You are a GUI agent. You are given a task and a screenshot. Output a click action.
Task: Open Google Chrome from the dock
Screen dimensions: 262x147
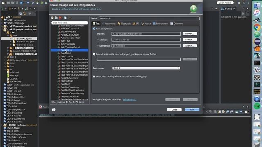[x=257, y=27]
